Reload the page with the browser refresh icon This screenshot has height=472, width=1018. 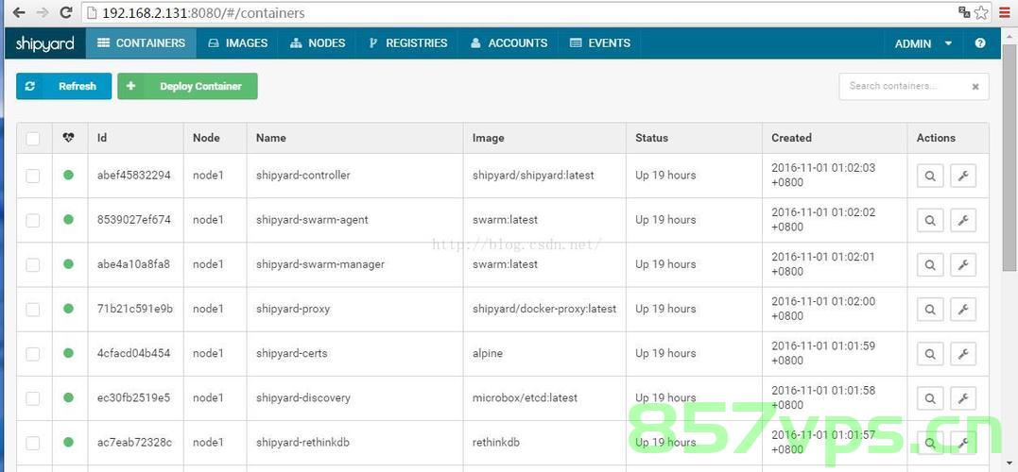[65, 12]
